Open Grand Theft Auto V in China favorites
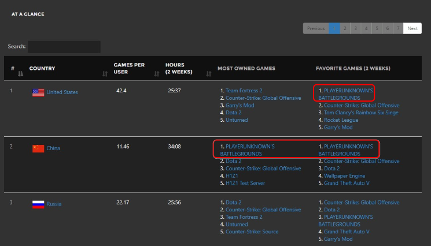The height and width of the screenshot is (246, 431). pyautogui.click(x=347, y=183)
